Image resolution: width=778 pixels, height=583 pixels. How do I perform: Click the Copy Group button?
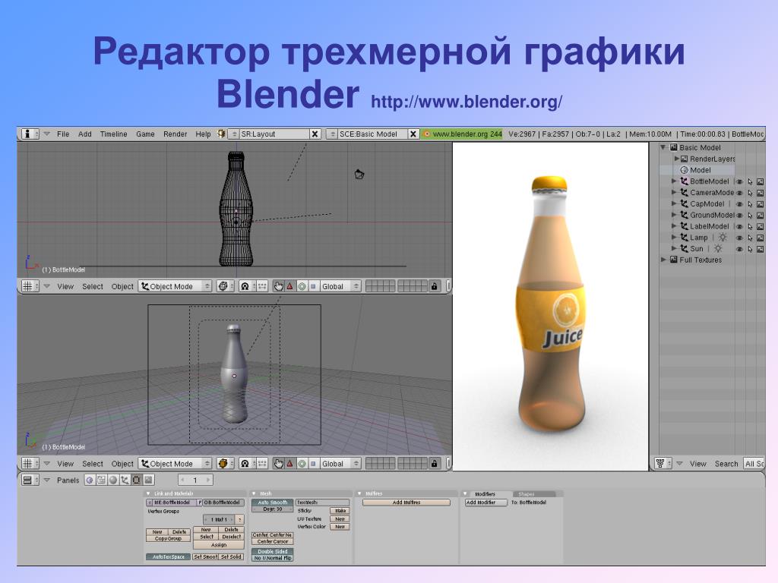pos(168,538)
